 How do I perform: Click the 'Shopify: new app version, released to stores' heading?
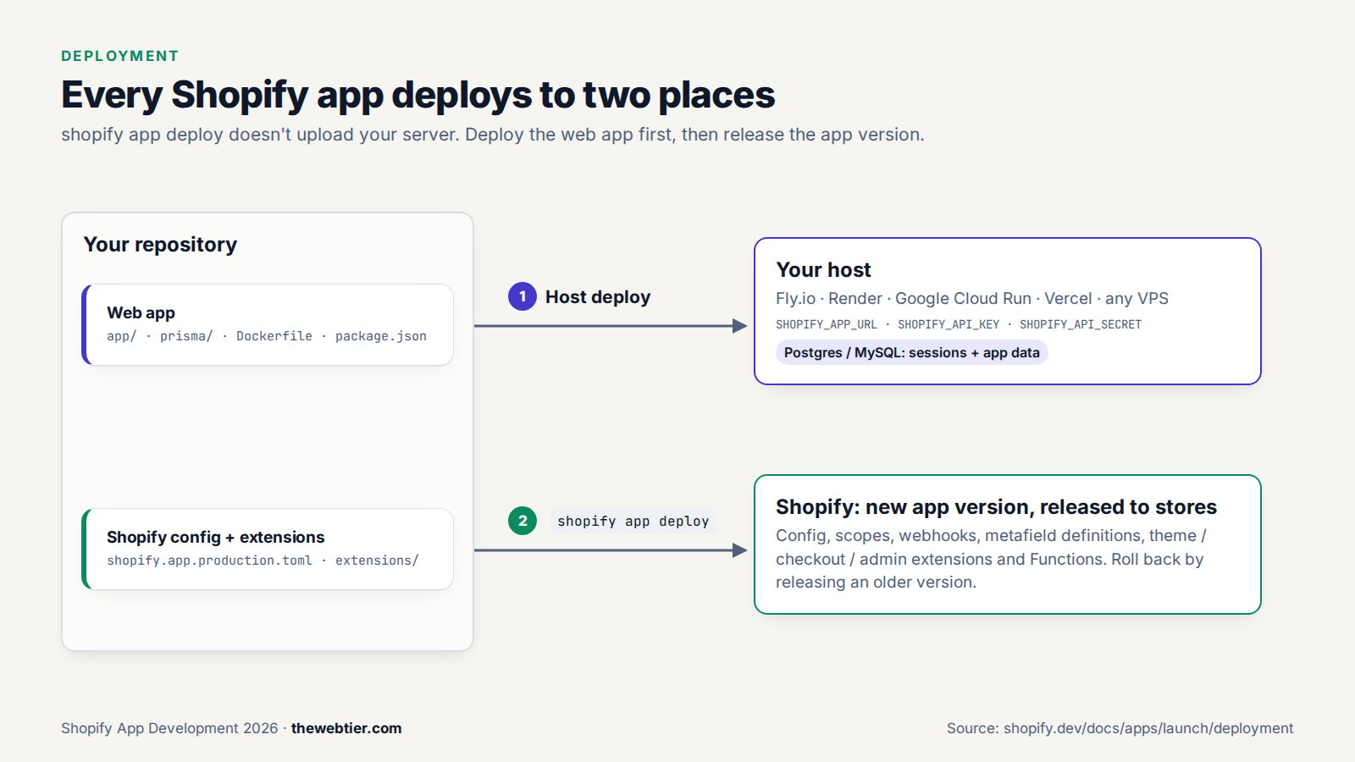[x=996, y=507]
